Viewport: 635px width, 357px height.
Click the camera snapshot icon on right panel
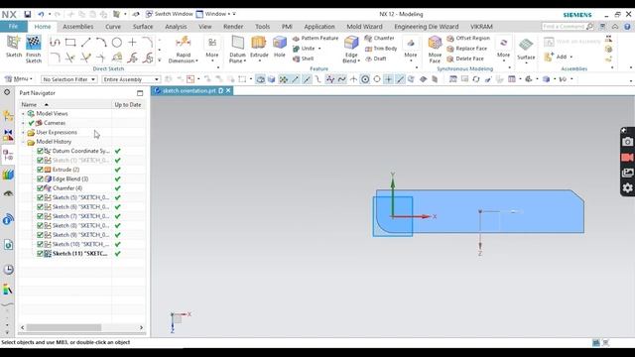click(627, 142)
